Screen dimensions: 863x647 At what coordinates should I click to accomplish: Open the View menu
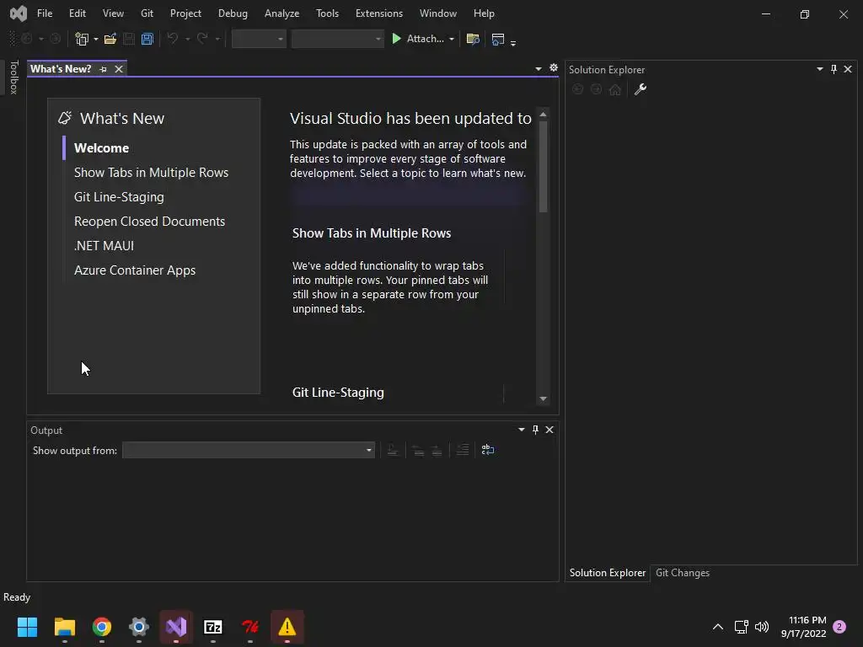click(x=113, y=13)
